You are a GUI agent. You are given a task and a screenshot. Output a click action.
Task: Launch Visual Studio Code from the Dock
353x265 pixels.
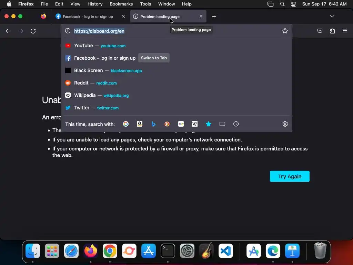(x=225, y=251)
